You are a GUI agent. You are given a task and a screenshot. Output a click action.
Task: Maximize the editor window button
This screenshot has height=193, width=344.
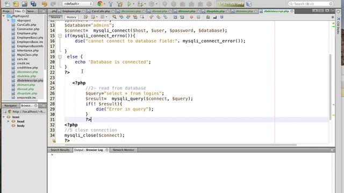(x=333, y=11)
